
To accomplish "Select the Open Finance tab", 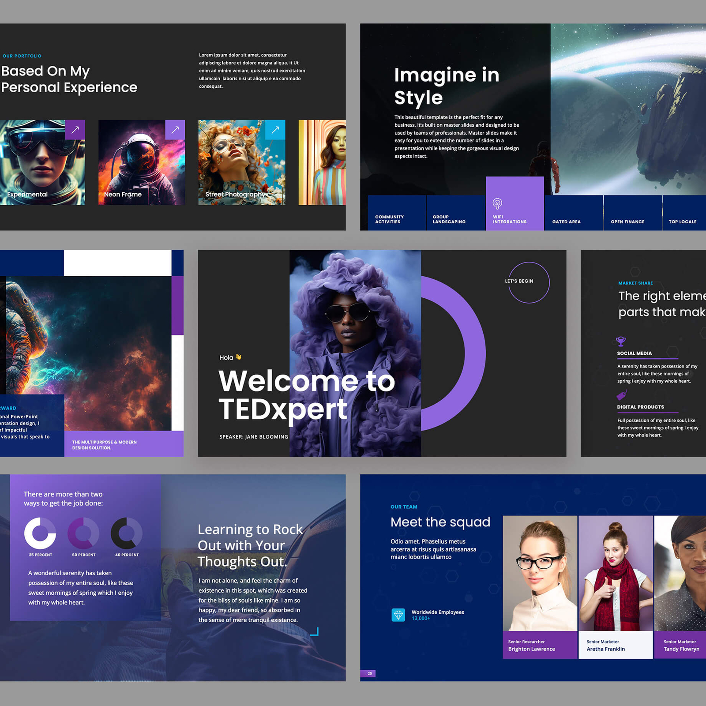I will (x=633, y=213).
